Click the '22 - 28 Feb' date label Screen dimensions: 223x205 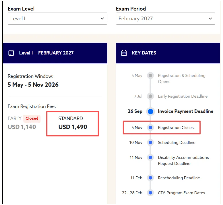132,193
